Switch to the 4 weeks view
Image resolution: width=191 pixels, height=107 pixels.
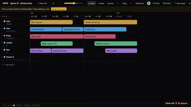pos(101,3)
